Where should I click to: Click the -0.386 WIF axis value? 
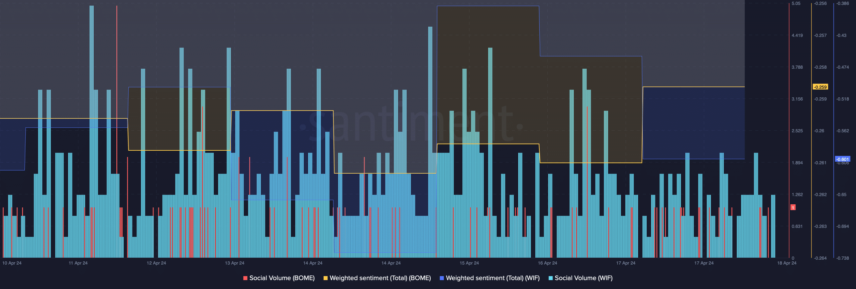843,3
